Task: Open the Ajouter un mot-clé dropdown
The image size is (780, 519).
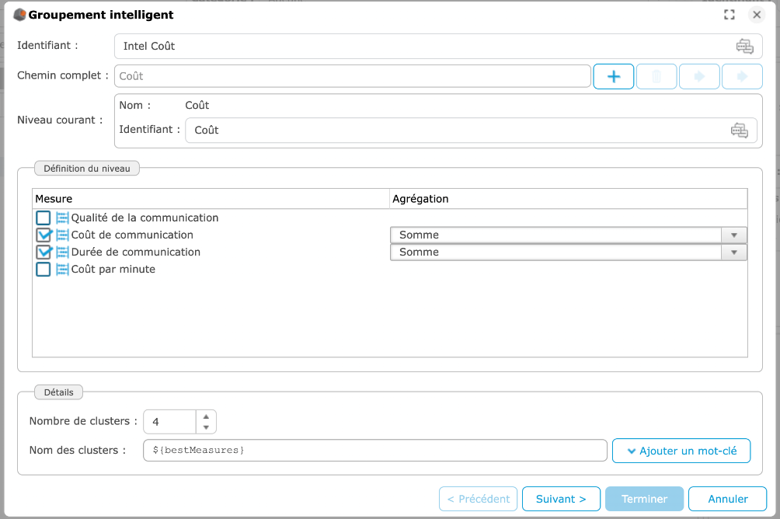Action: pos(681,451)
